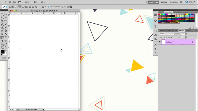Open the blend mode Normal dropdown
This screenshot has width=198, height=111.
pyautogui.click(x=167, y=34)
